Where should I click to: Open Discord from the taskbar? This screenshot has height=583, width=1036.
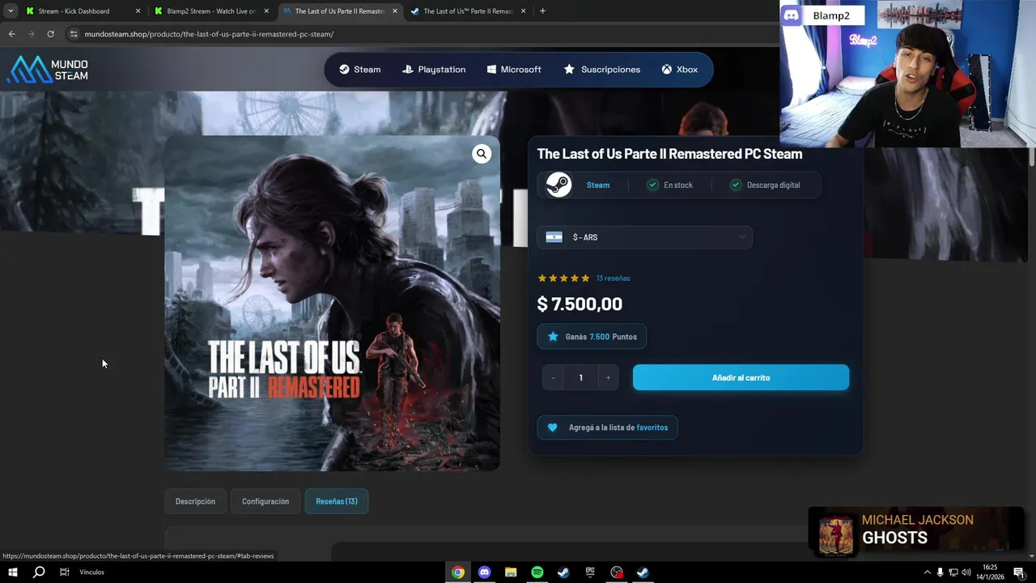pyautogui.click(x=484, y=572)
